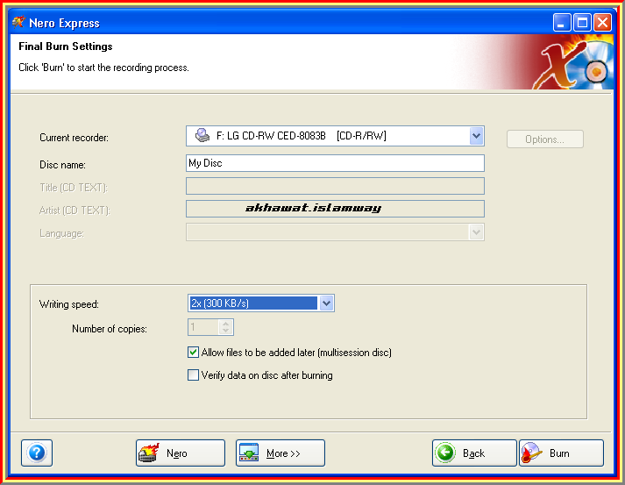Click the Nero X disc logo in the header
This screenshot has height=485, width=625.
(x=572, y=61)
